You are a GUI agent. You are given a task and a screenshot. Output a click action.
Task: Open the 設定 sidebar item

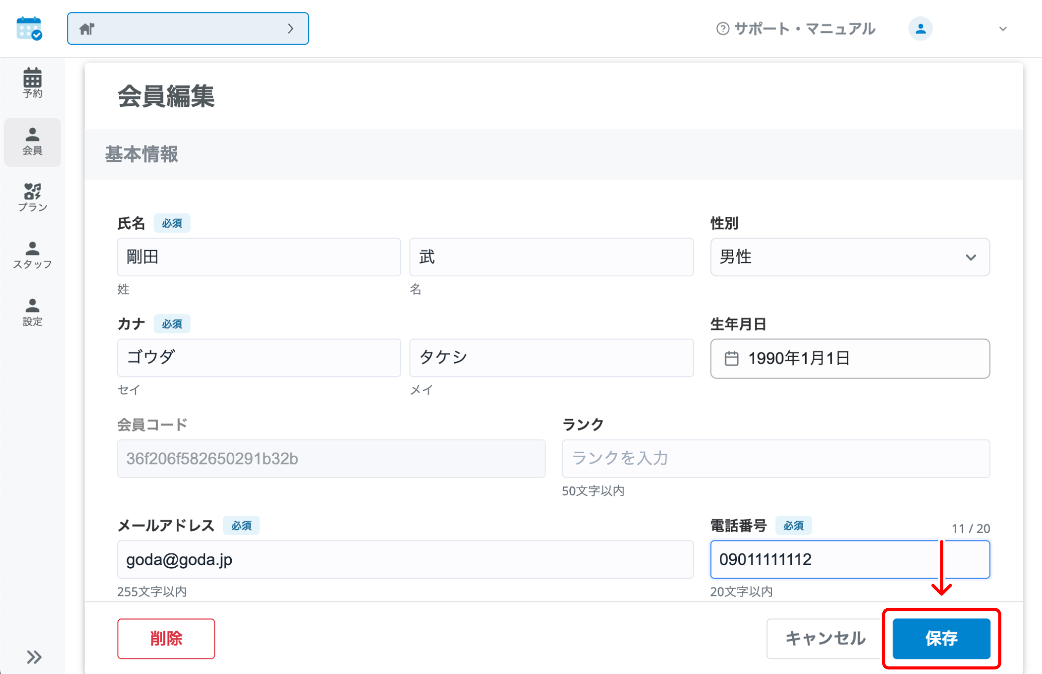coord(32,312)
